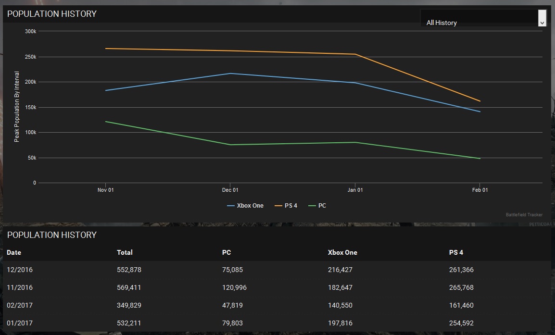
Task: Select the 01/2017 date cell
Action: 20,323
